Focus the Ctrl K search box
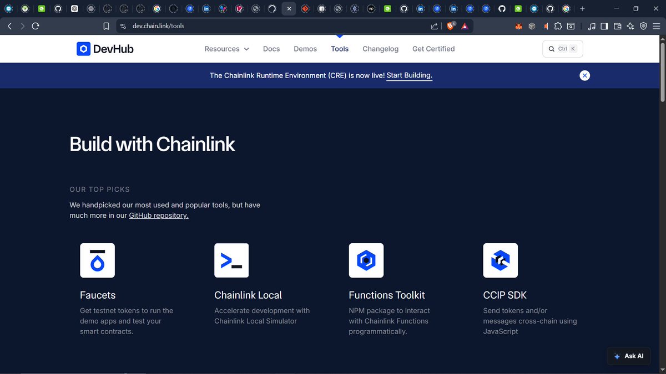The image size is (666, 374). click(563, 49)
